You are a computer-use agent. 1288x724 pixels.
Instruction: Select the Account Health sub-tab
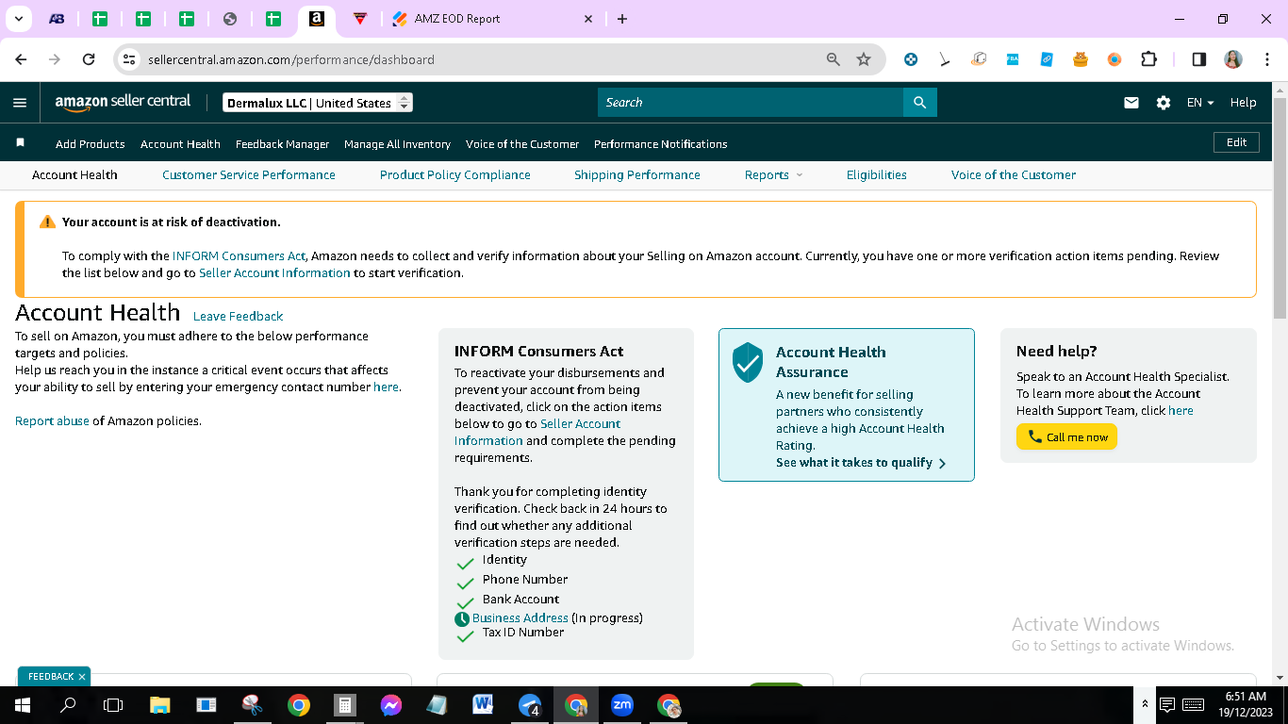pos(74,175)
